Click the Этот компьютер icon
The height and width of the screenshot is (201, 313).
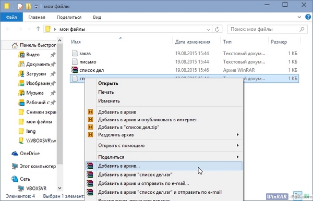click(x=15, y=166)
